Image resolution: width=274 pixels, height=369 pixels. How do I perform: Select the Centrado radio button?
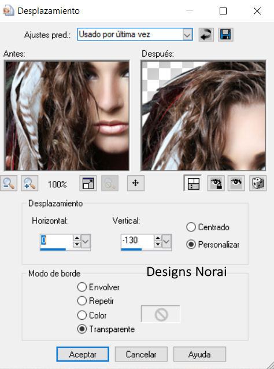(191, 227)
